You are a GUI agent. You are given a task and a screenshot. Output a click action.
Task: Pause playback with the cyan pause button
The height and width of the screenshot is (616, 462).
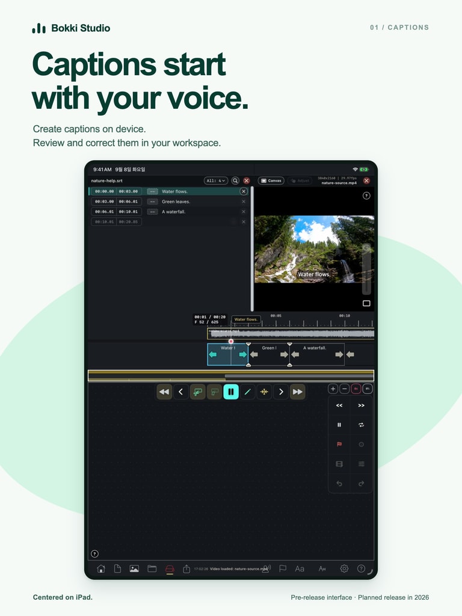[x=231, y=392]
